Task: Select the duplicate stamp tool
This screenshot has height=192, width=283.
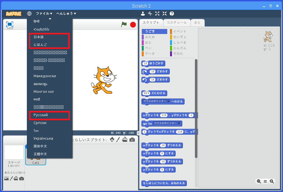Action: point(143,13)
